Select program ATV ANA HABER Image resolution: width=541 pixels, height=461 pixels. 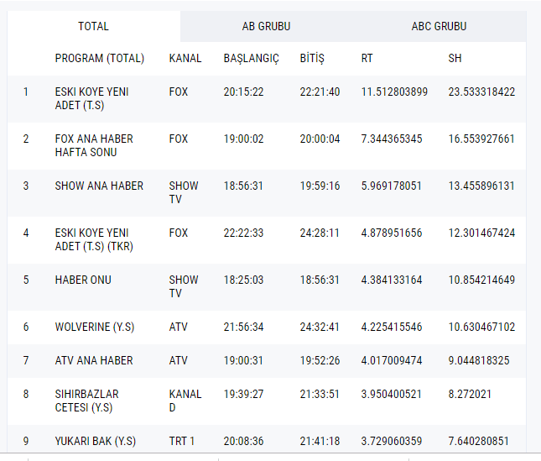pyautogui.click(x=94, y=360)
